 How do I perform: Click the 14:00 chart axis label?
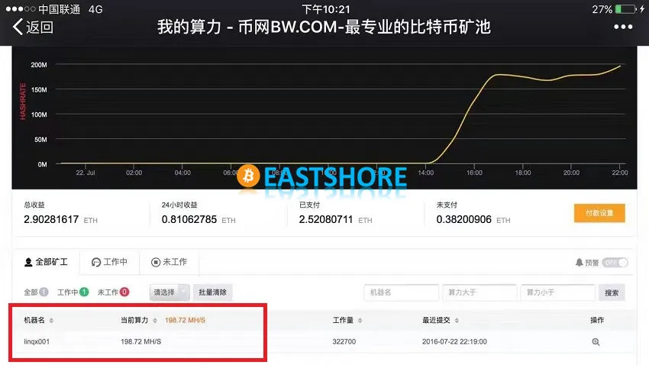tap(425, 173)
